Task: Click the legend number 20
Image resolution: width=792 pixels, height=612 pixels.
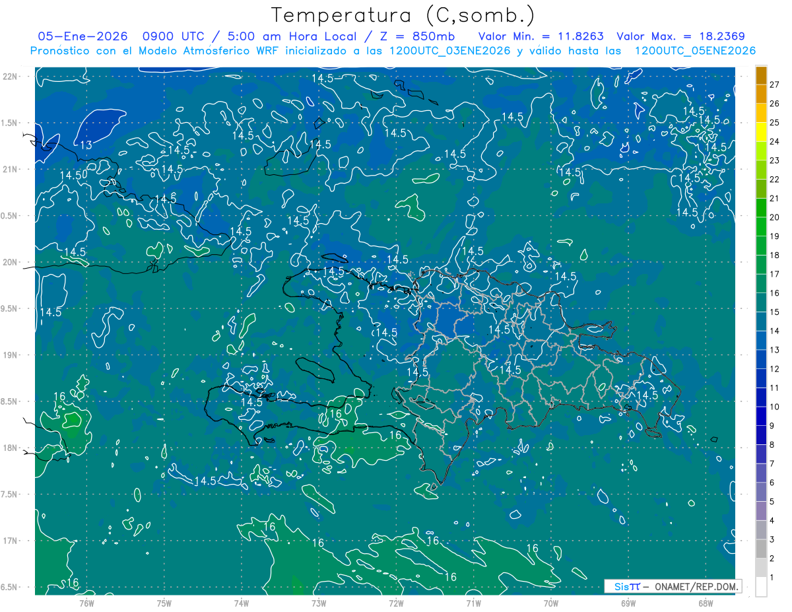Action: [x=775, y=217]
